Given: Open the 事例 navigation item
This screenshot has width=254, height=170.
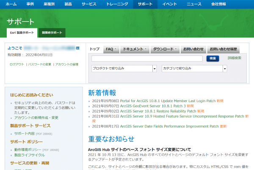Looking at the screenshot, I should point(30,4).
